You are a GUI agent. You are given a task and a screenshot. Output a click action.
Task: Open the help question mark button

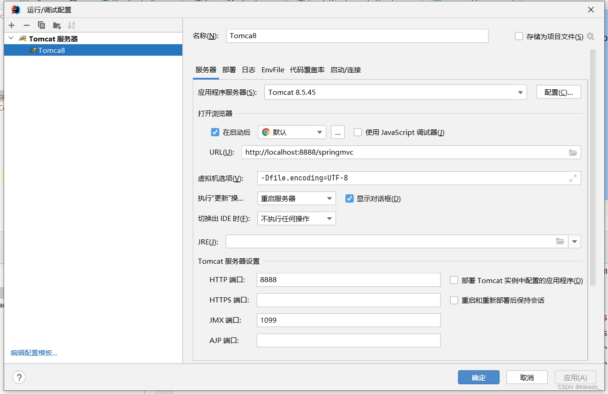point(19,377)
